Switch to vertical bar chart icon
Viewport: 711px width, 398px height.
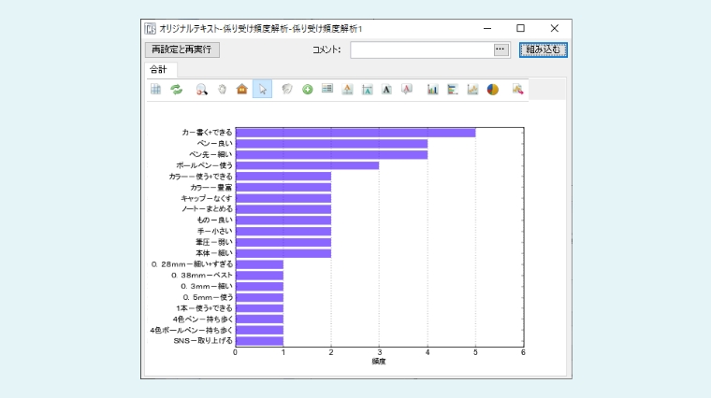[432, 89]
